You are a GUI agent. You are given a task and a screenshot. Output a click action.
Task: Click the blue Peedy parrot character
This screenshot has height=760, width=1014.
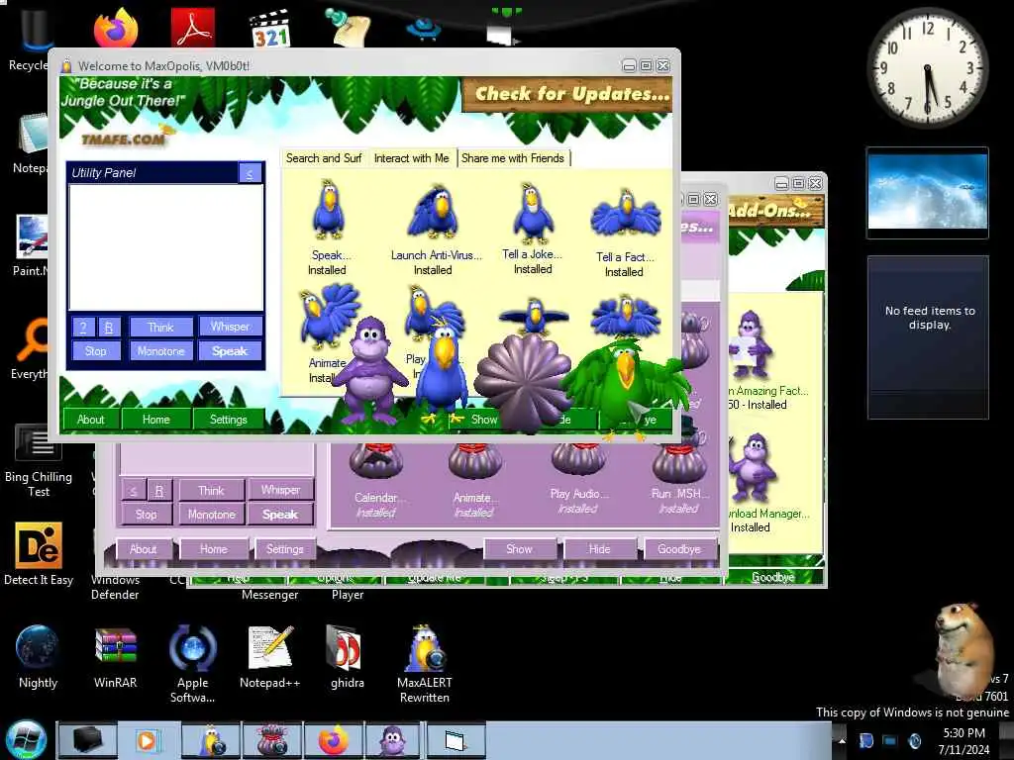click(x=443, y=372)
